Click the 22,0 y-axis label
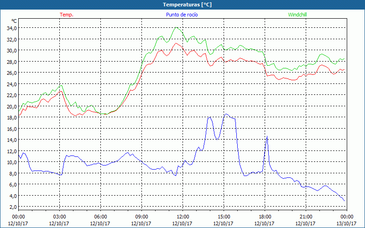Screen dimensions: 365x228 coord(12,95)
